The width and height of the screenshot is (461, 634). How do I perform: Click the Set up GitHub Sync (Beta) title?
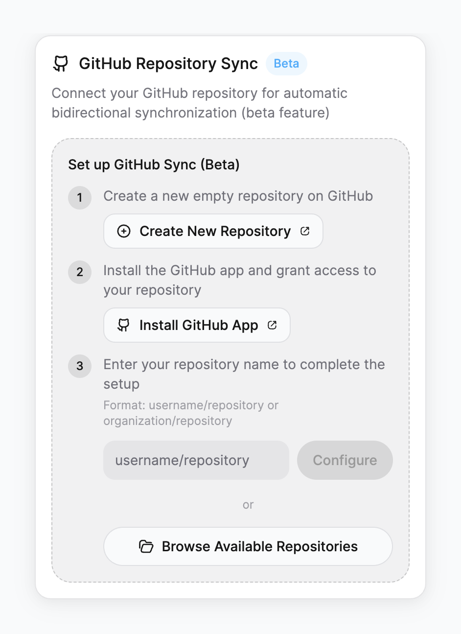tap(154, 164)
